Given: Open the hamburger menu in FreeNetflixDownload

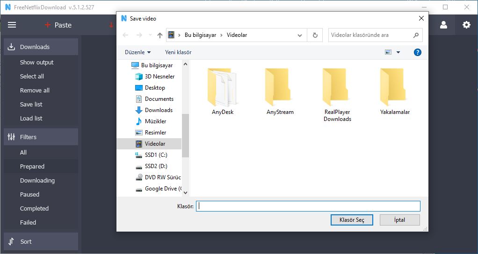Looking at the screenshot, I should point(12,25).
